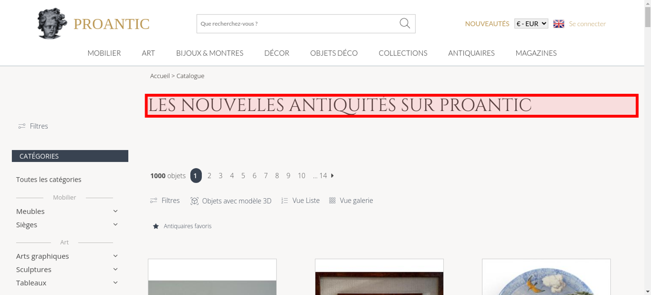Go to the NOUVEAUTÉS page
The width and height of the screenshot is (651, 295).
487,24
